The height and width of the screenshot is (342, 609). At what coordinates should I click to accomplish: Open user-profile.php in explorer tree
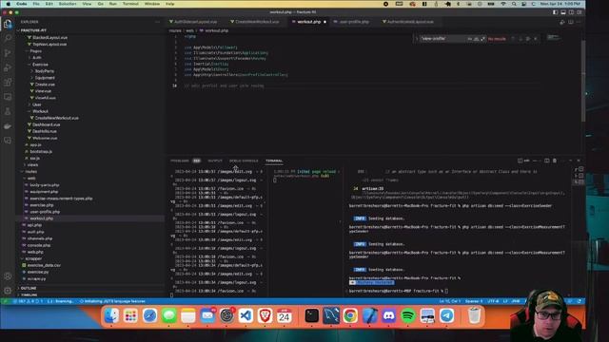coord(45,212)
